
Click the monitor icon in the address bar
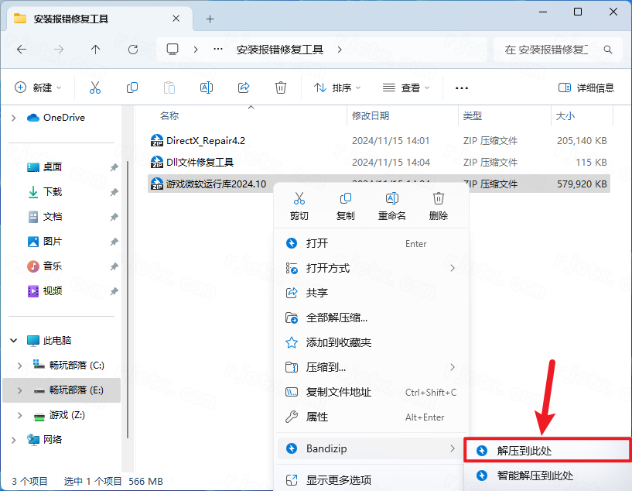173,50
